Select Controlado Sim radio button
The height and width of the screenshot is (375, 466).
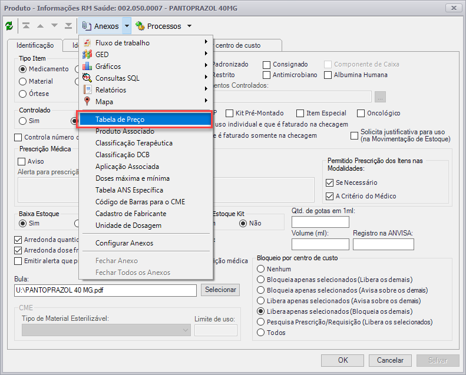[22, 121]
